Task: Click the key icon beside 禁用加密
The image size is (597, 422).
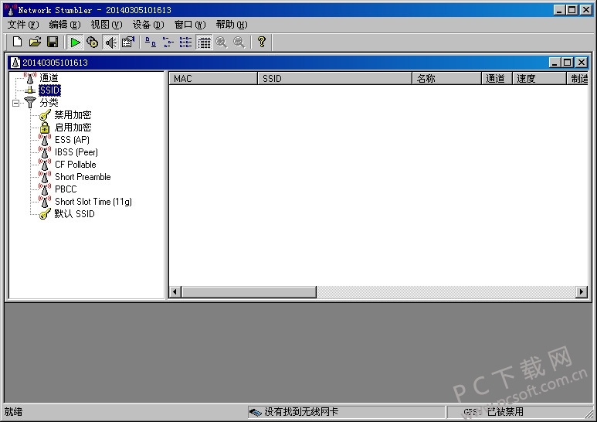Action: click(45, 115)
